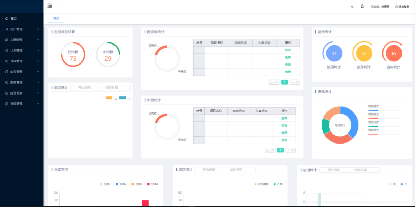415x207 pixels.
Task: Click the 欢迎您, 管理员 greeting text
Action: (380, 7)
